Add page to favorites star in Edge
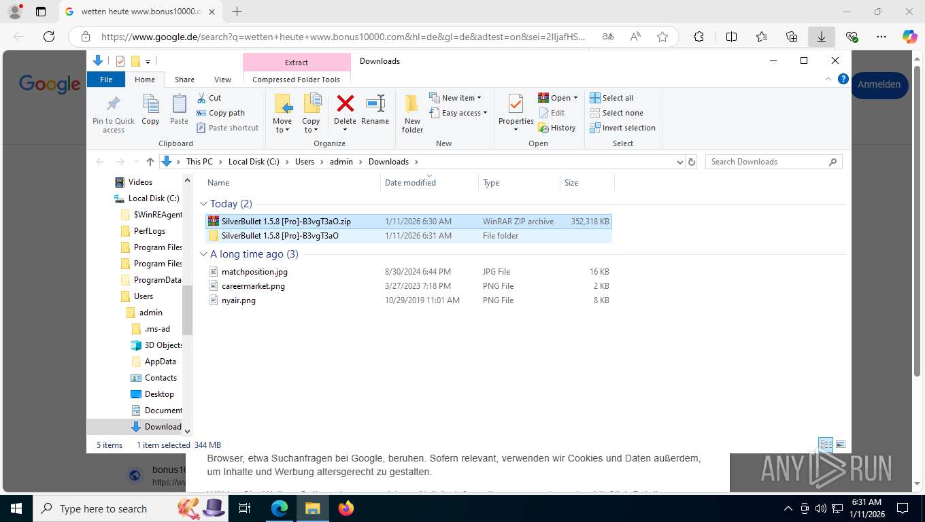Image resolution: width=925 pixels, height=522 pixels. pos(662,37)
